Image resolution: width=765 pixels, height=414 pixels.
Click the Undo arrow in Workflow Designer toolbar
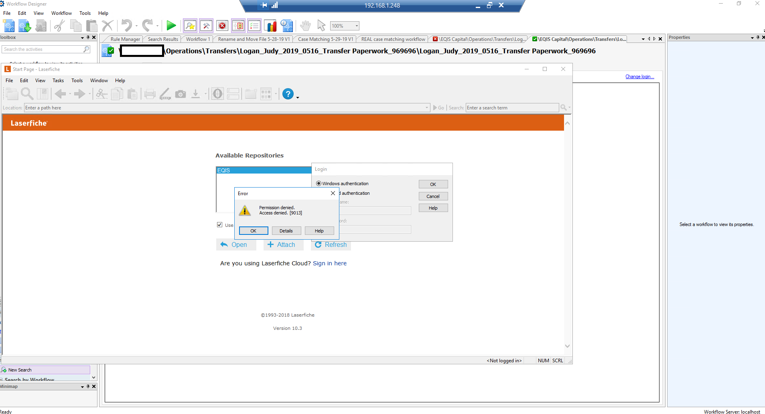coord(127,26)
